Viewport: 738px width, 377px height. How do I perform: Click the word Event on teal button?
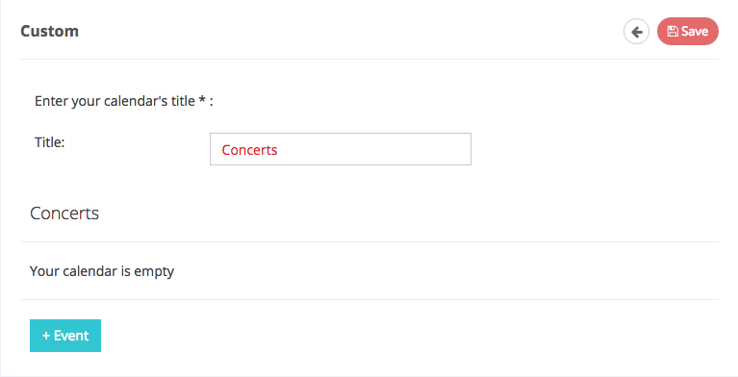(x=71, y=336)
